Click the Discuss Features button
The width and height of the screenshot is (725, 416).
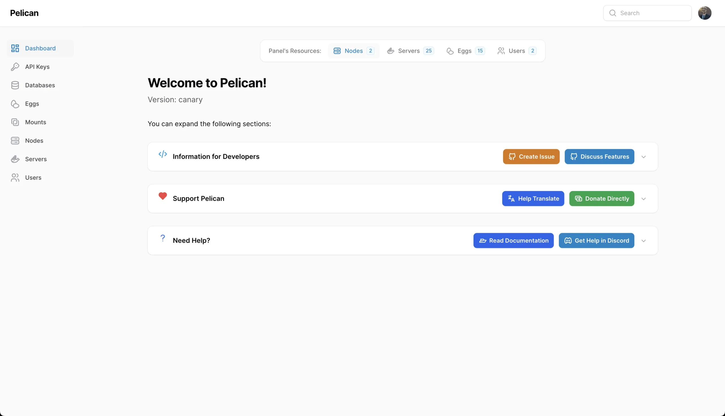[599, 157]
